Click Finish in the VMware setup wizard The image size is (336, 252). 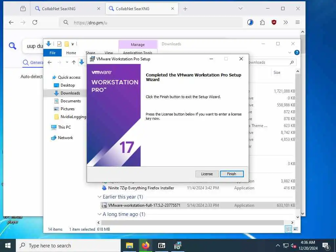tap(232, 174)
